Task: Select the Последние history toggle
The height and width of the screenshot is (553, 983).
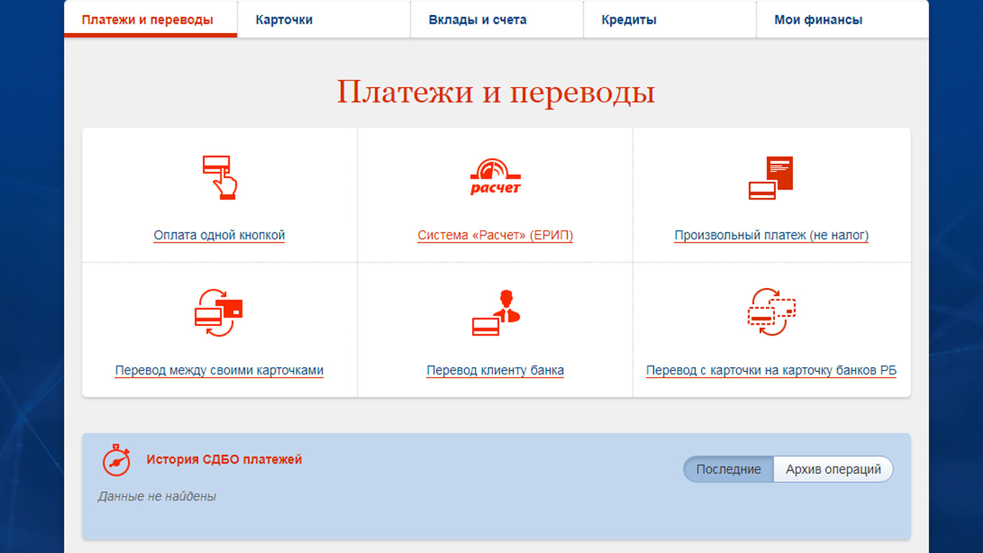Action: 728,469
